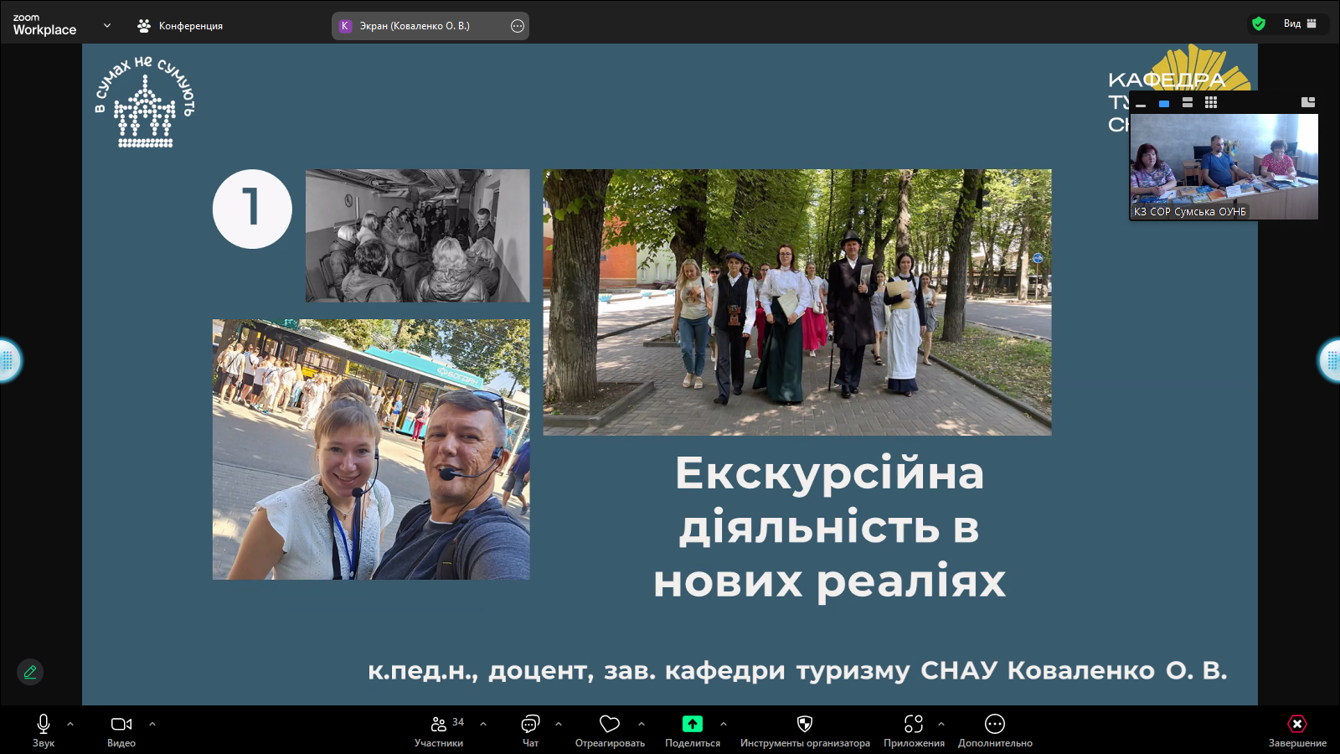Open the Вид view menu
Screen dimensions: 1340x754
(1300, 23)
